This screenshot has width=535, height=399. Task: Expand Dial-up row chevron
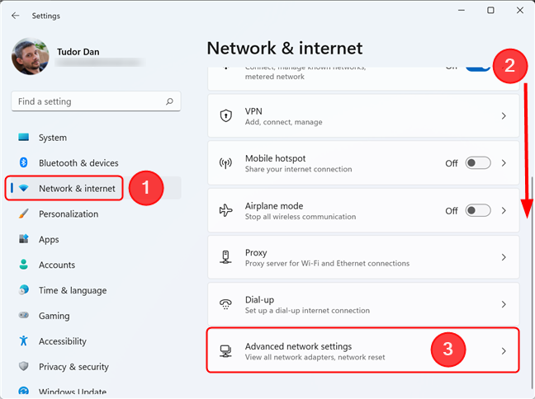pos(504,304)
